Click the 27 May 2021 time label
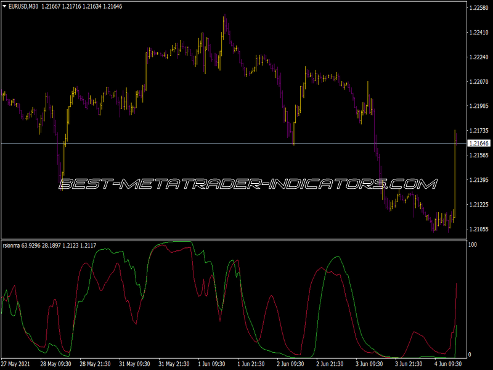The image size is (493, 370). tap(15, 364)
